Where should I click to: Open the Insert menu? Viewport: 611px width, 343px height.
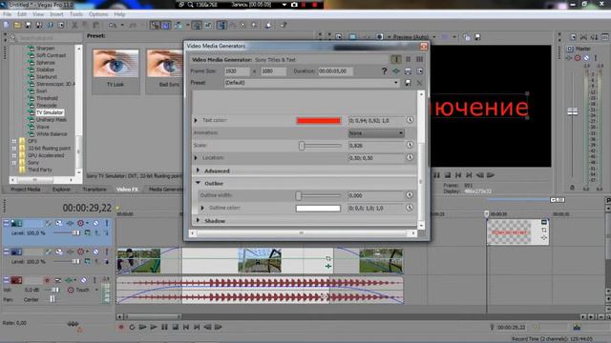pos(56,14)
